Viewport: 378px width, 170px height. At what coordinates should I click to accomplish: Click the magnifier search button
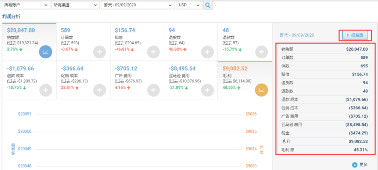tap(208, 5)
